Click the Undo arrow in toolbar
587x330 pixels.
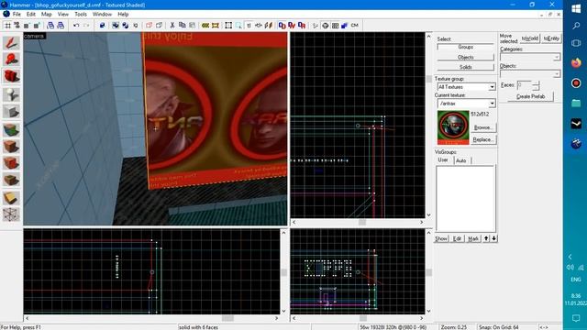coord(76,26)
